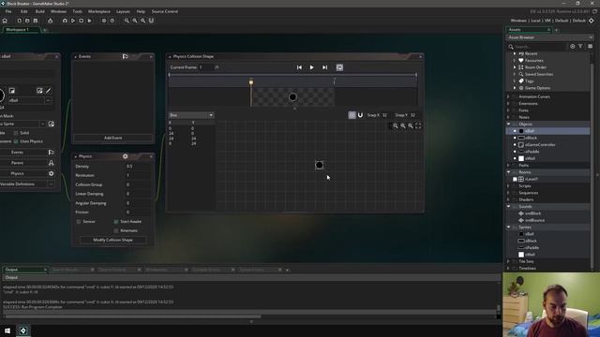Open the Marketplace menu
600x337 pixels.
(x=99, y=11)
